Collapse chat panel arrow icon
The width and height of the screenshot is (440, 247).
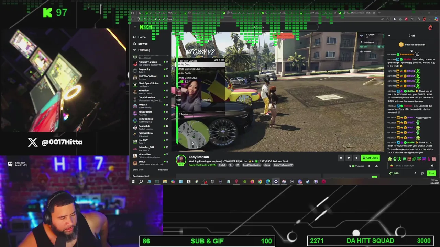[389, 36]
